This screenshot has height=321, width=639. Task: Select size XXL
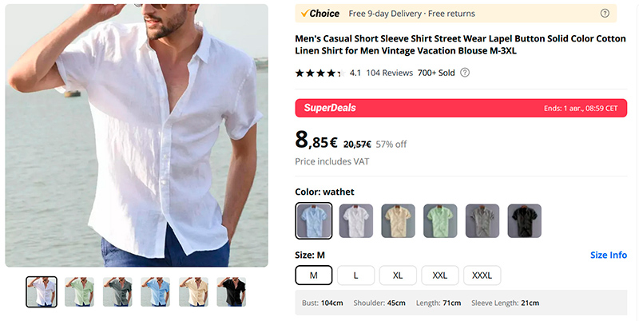440,275
